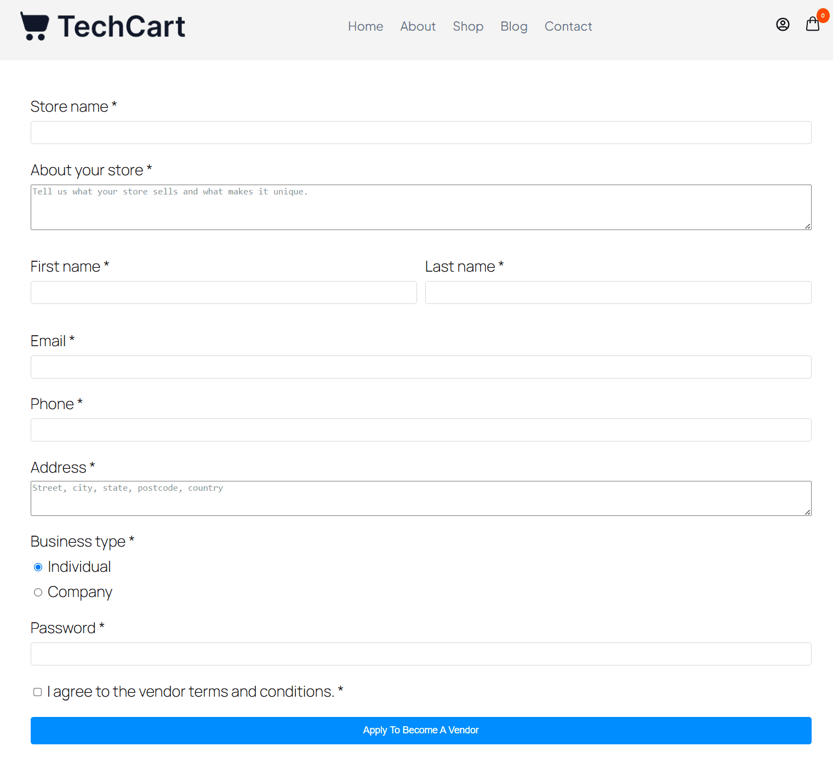Open the Contact page

(568, 26)
